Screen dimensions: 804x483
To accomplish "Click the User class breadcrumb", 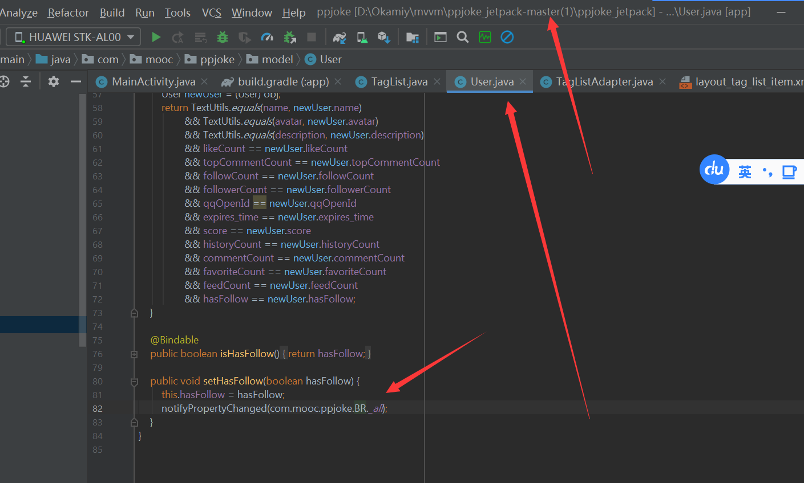I will (x=324, y=59).
